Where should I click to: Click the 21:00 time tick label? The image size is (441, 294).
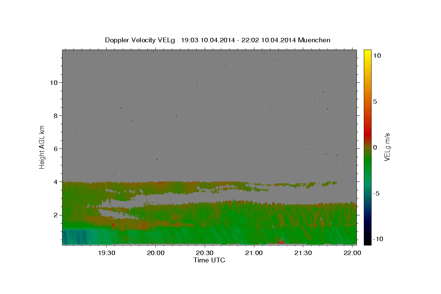(x=254, y=253)
